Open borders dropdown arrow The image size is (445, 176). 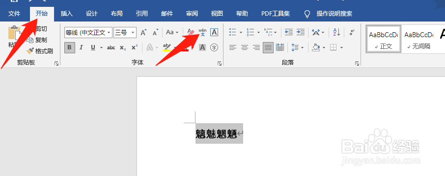(341, 48)
